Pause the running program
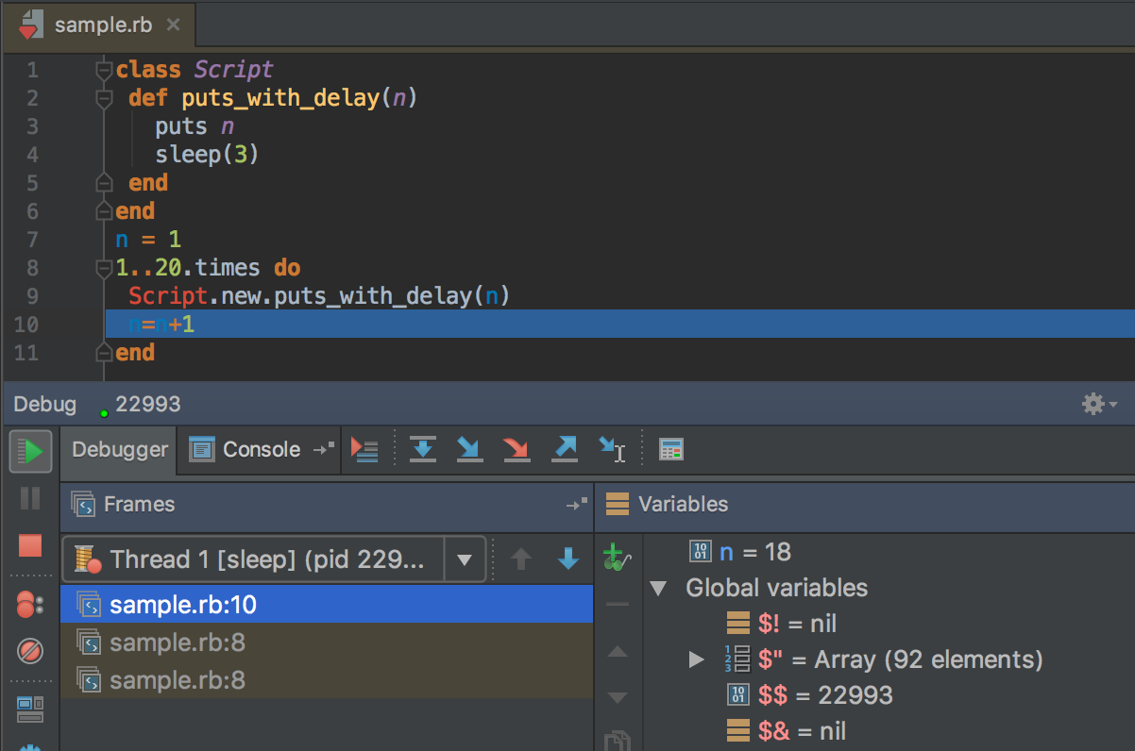Viewport: 1135px width, 751px height. pyautogui.click(x=30, y=498)
